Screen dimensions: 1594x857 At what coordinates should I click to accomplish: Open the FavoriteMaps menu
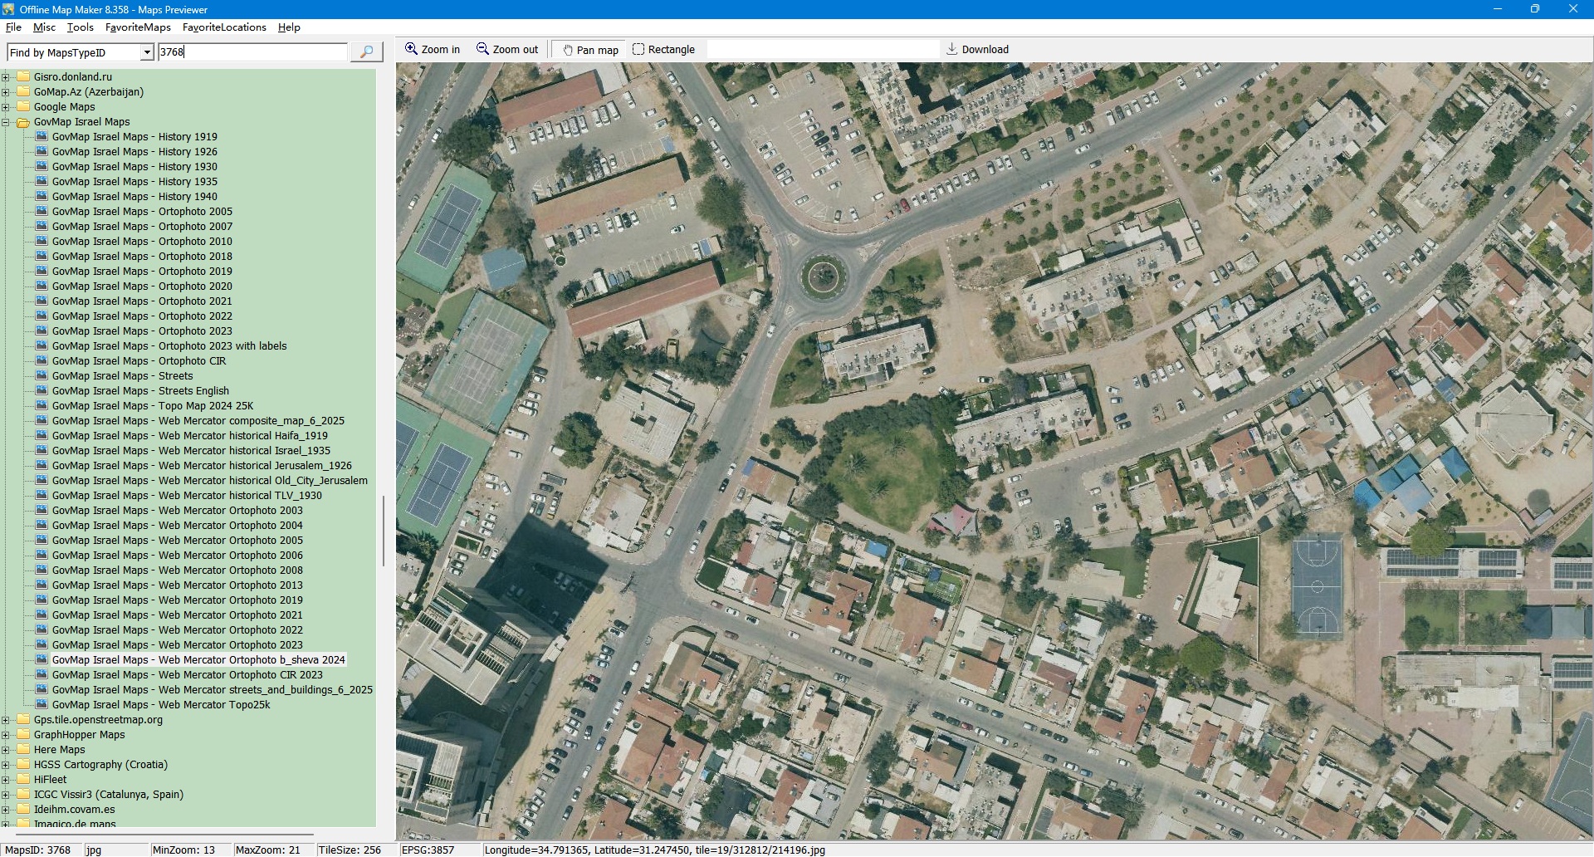138,27
